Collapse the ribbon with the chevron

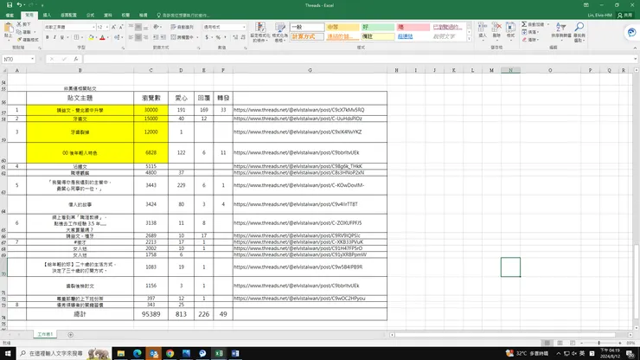coord(635,48)
